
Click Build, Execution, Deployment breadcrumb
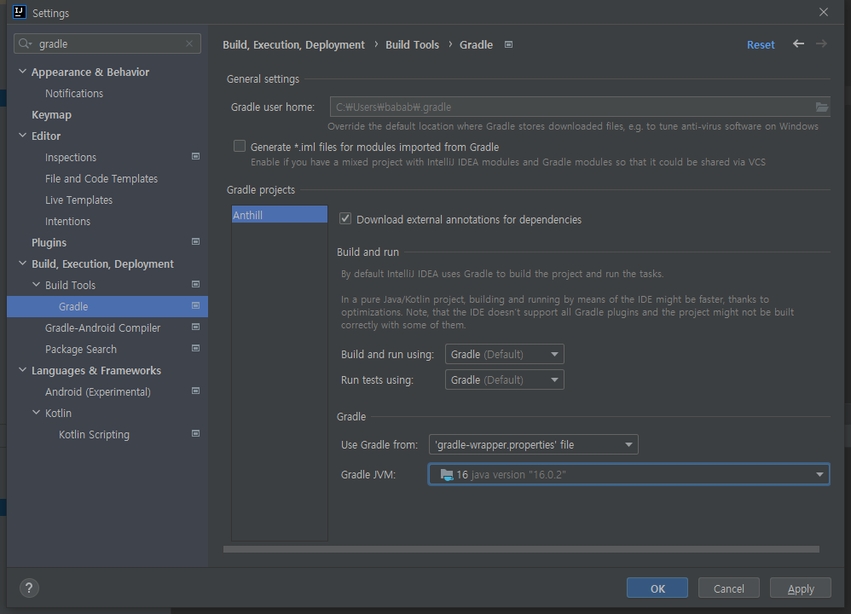(293, 44)
